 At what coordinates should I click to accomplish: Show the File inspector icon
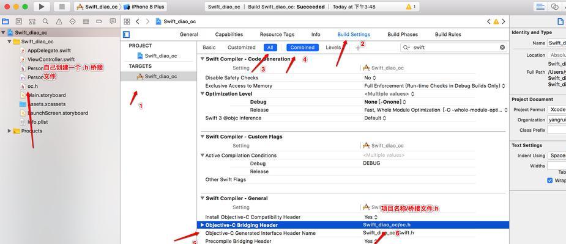click(560, 21)
